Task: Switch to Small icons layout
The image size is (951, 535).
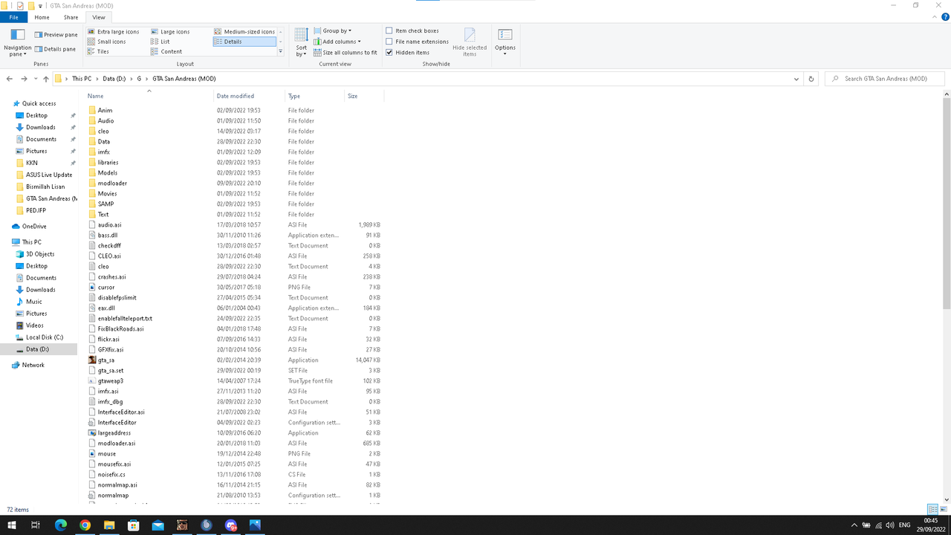Action: coord(107,42)
